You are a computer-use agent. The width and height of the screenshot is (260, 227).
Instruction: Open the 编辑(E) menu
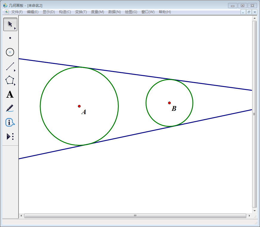(33, 12)
